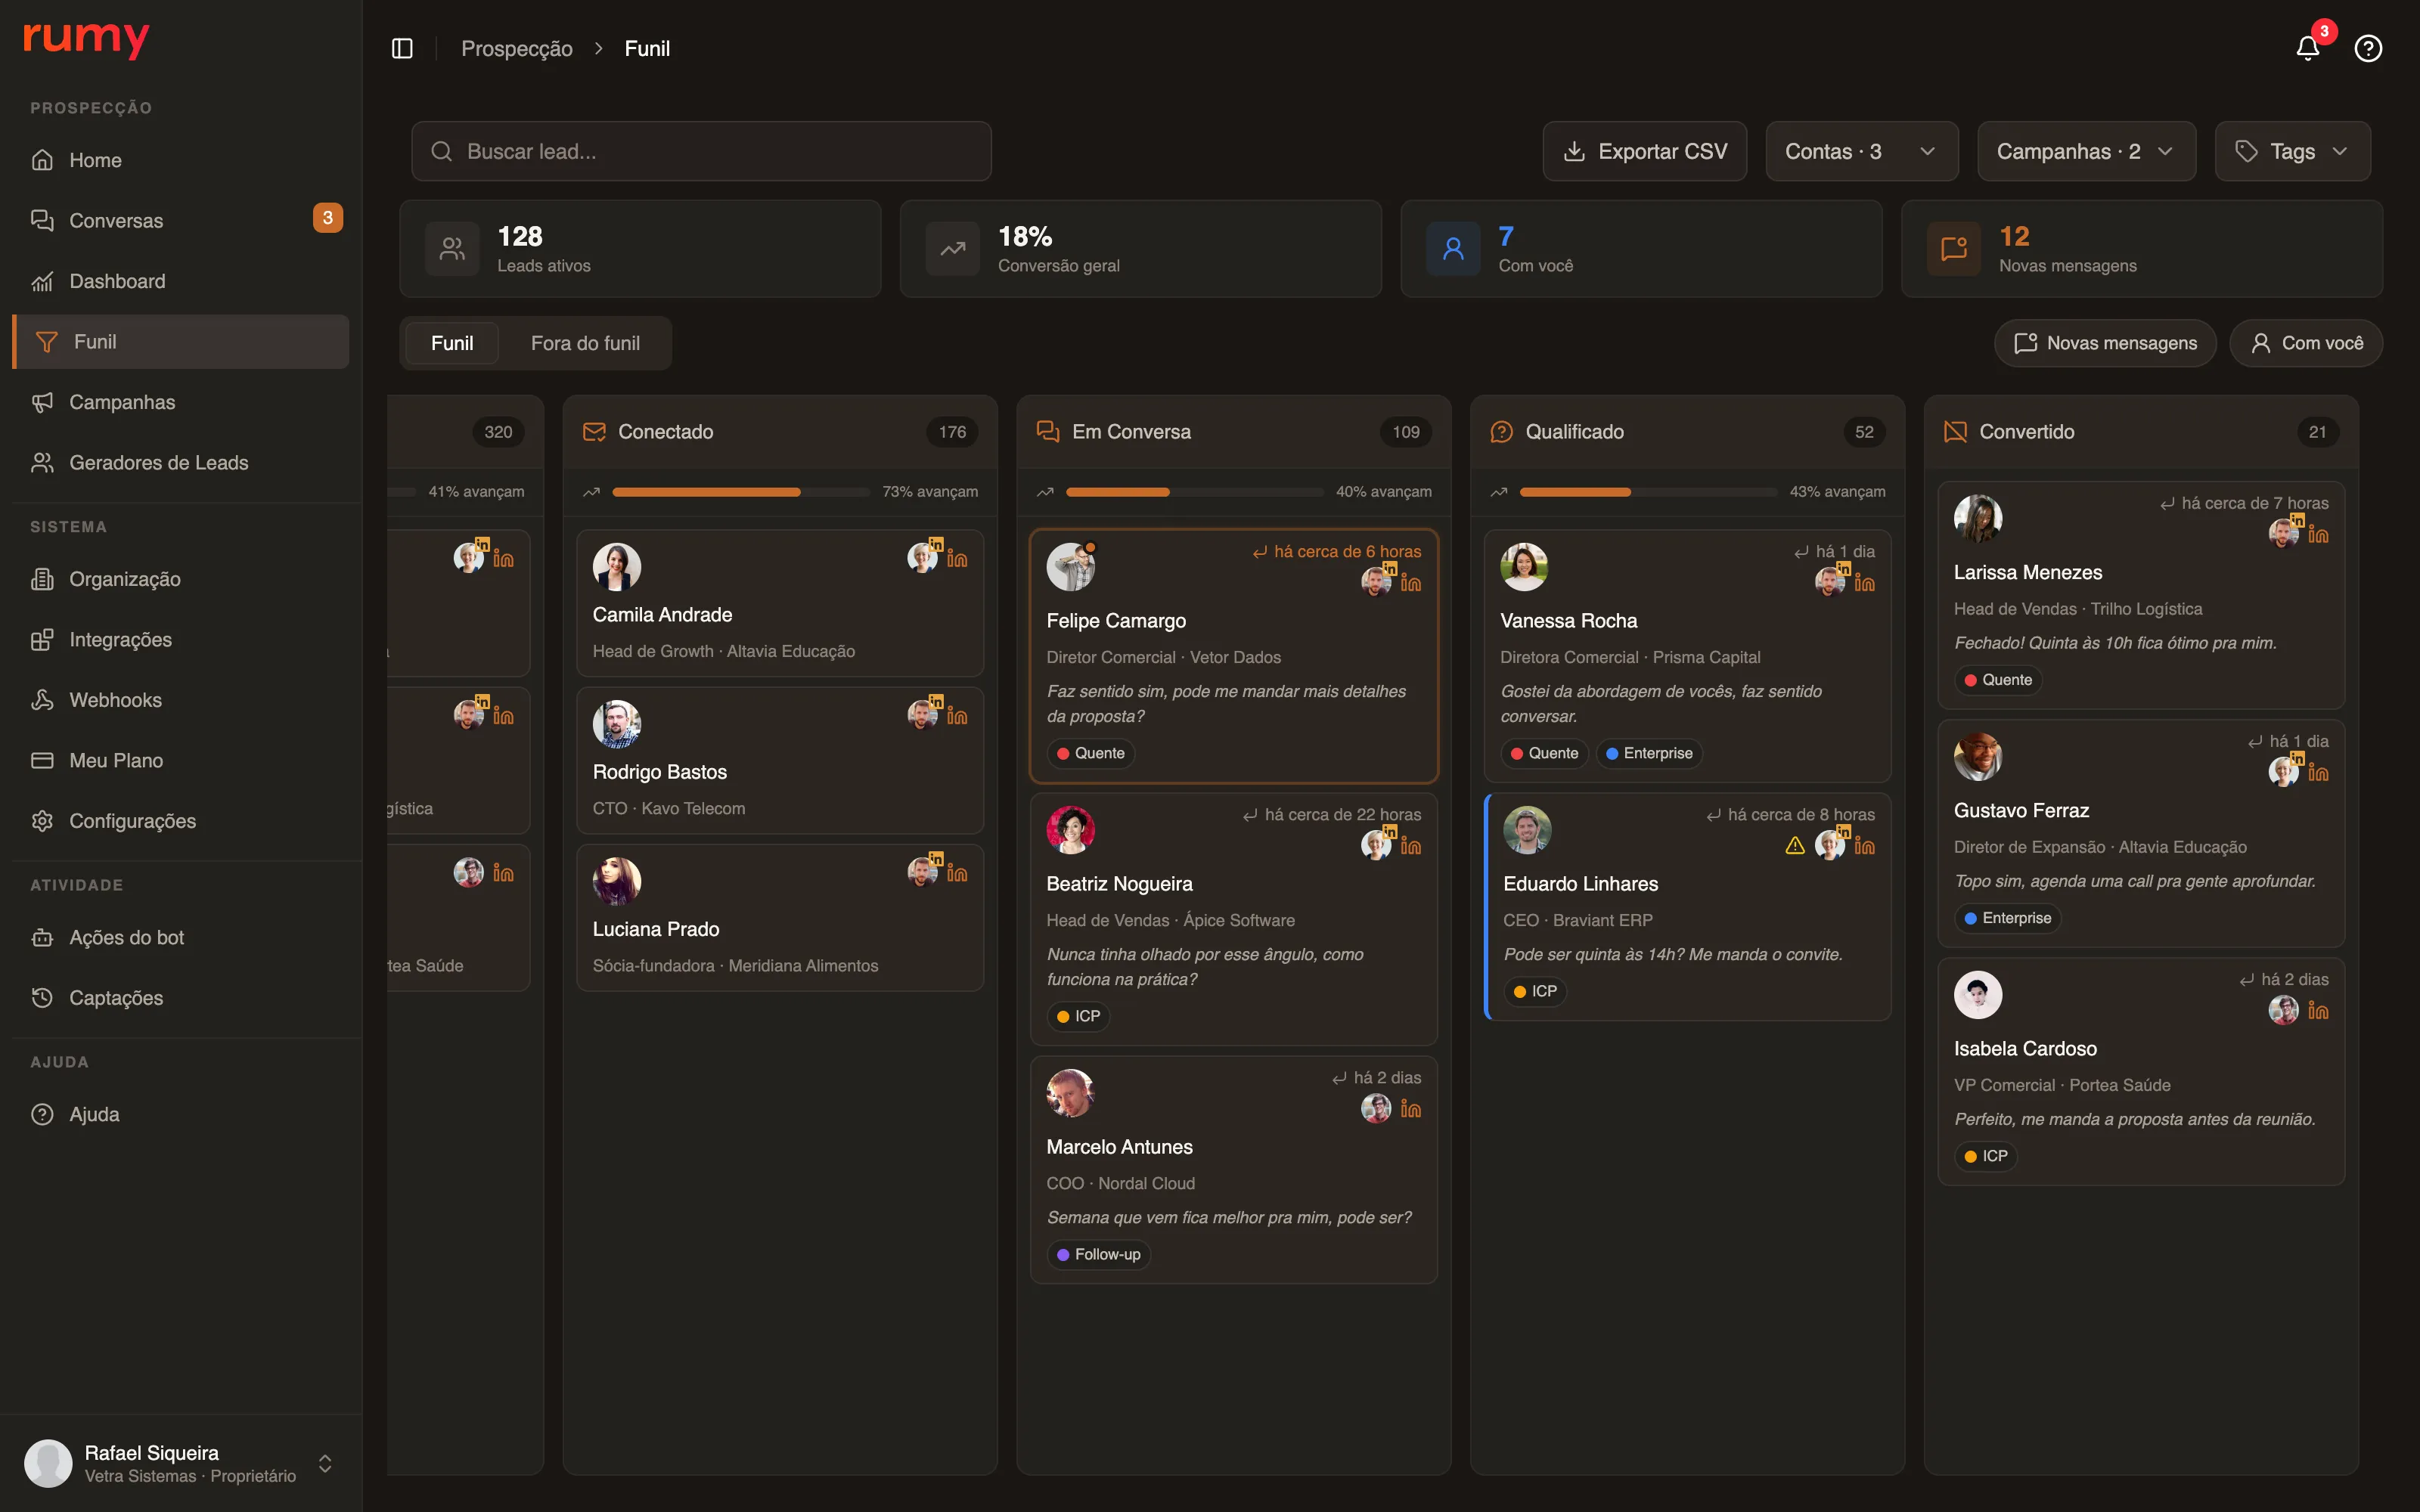Open Captações in the sidebar
This screenshot has width=2420, height=1512.
click(181, 998)
